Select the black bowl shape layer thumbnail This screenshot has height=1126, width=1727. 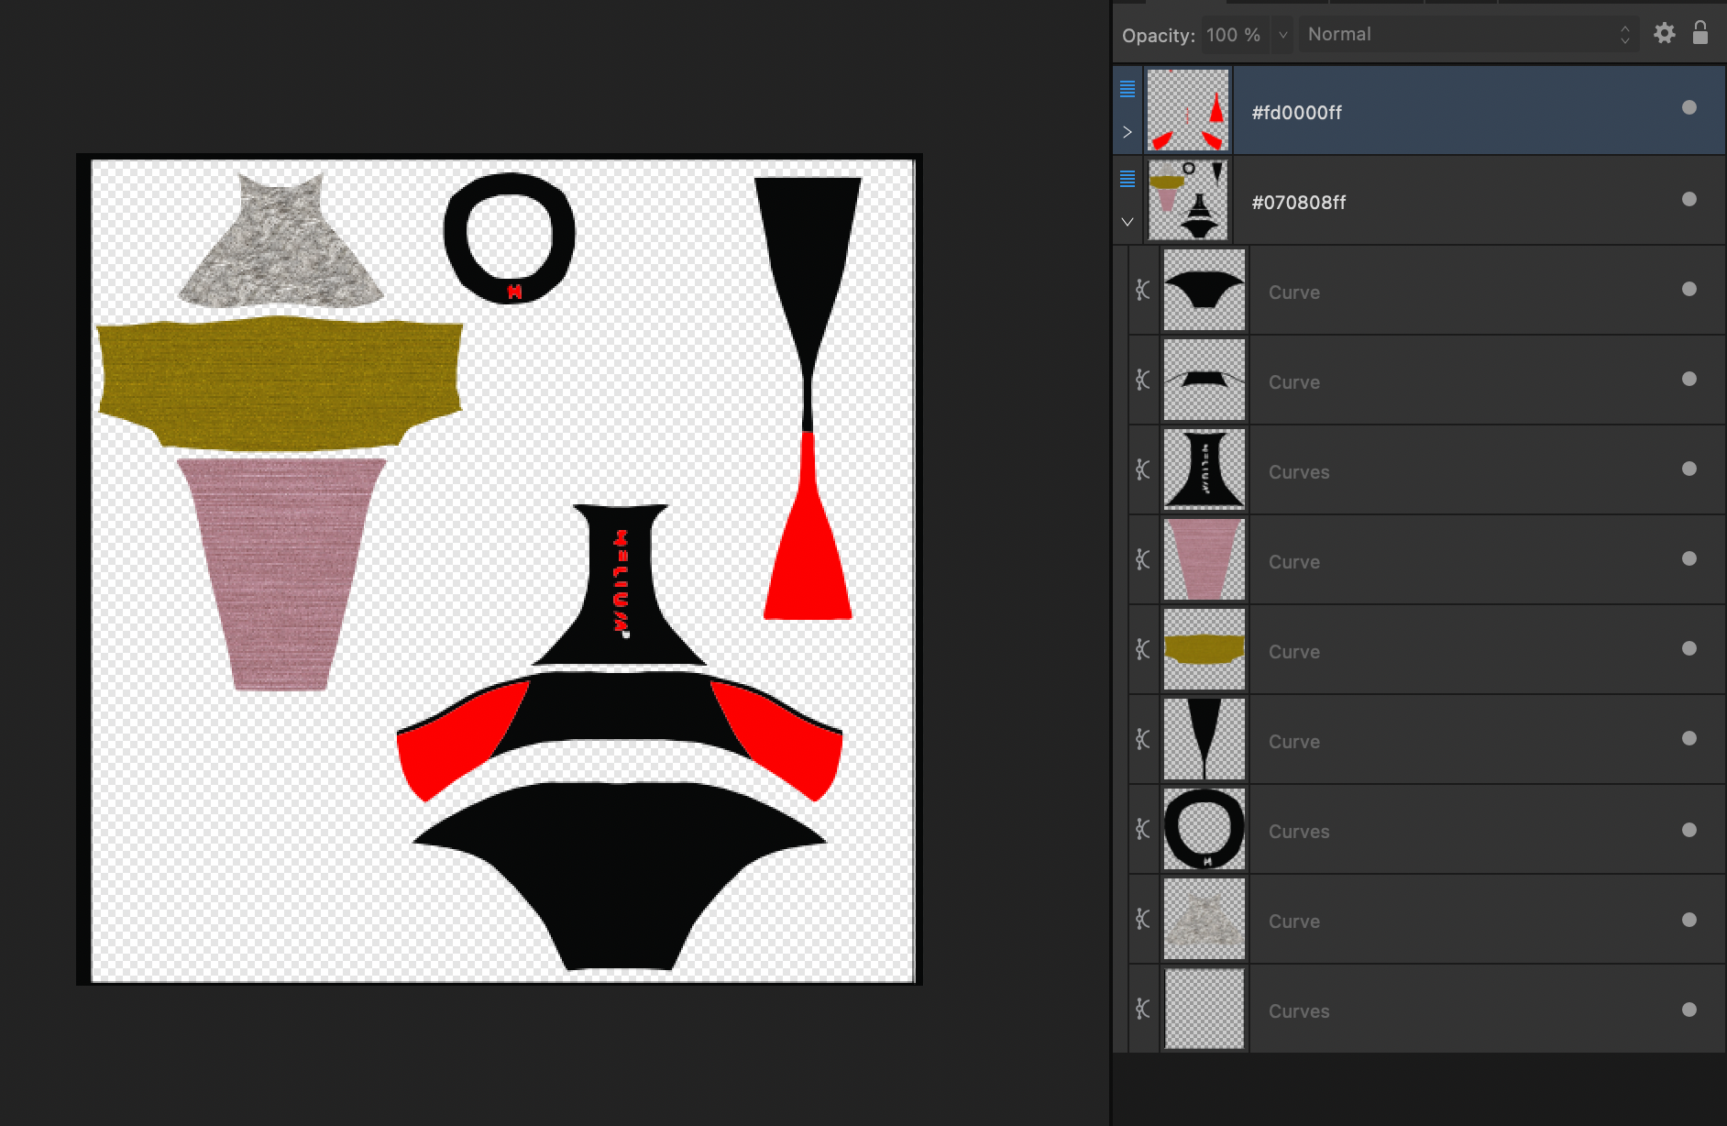(x=1204, y=290)
